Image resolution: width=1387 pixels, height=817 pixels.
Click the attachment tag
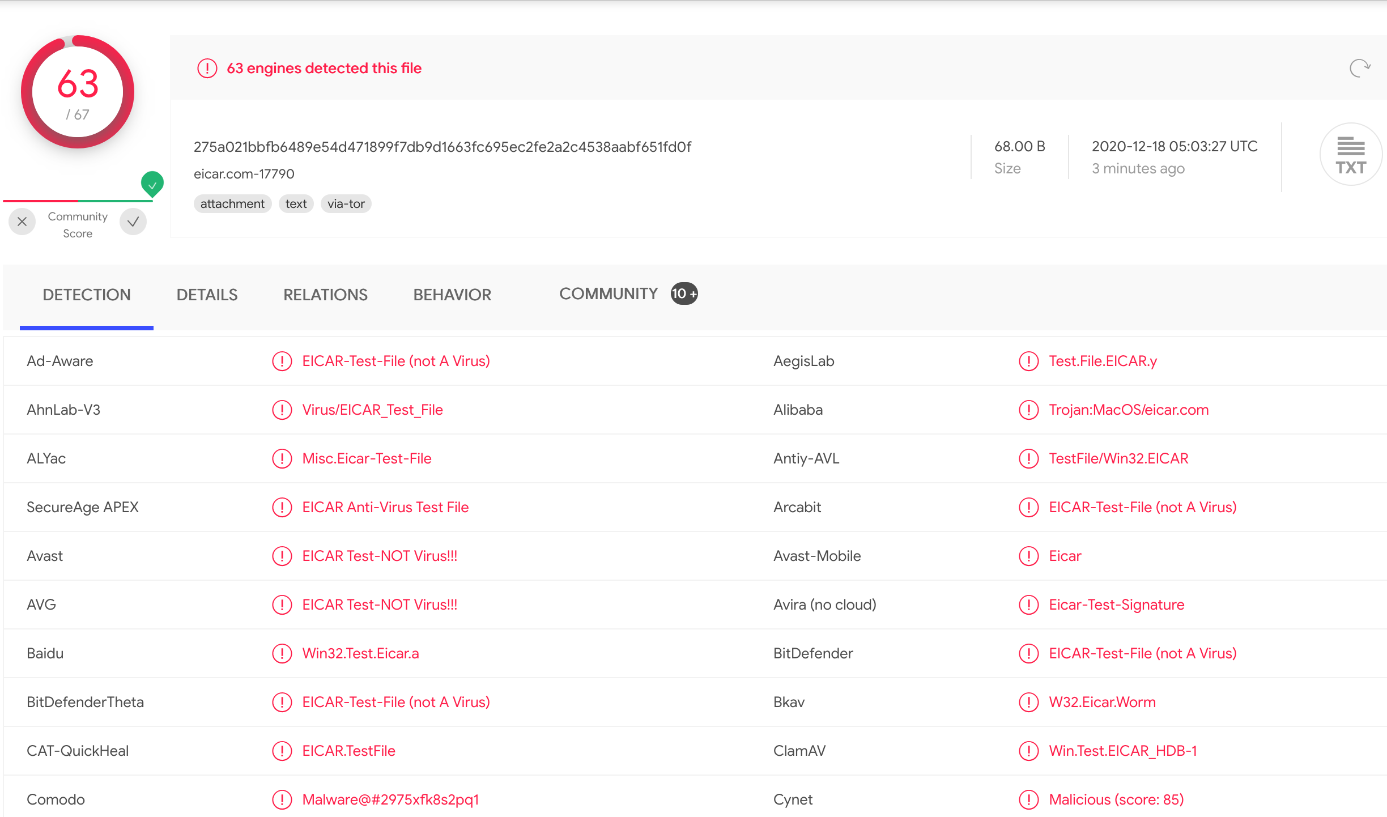pos(232,204)
